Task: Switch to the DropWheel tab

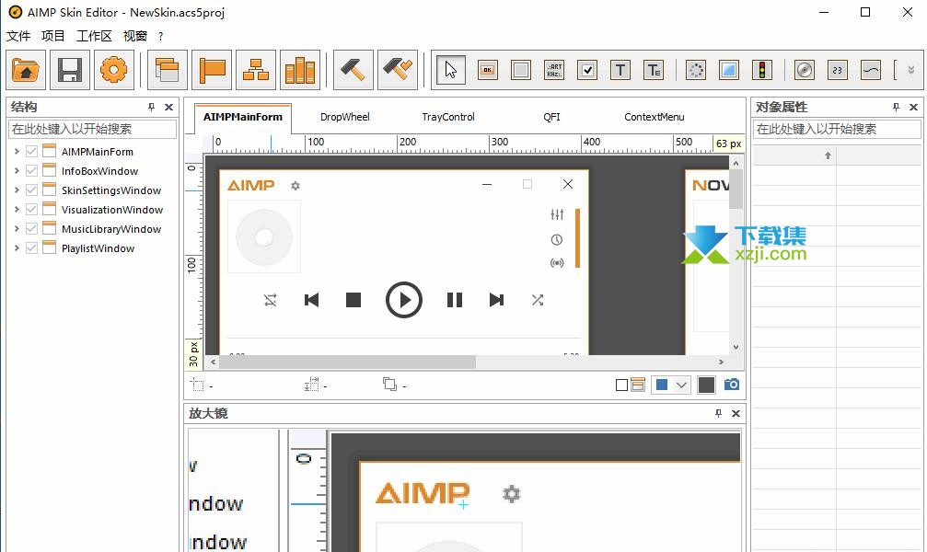Action: point(344,117)
